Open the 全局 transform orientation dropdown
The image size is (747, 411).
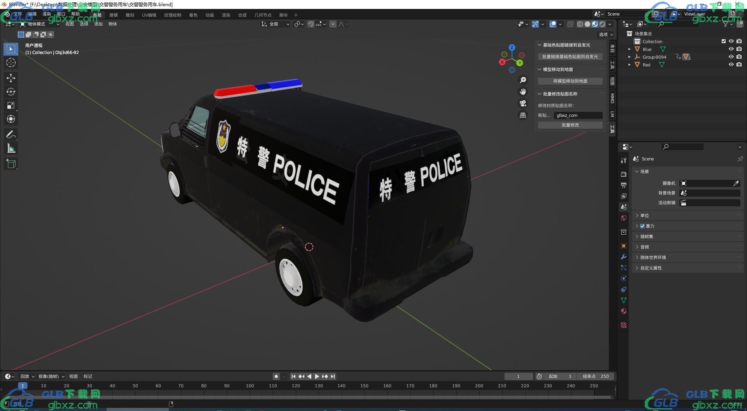tap(275, 24)
